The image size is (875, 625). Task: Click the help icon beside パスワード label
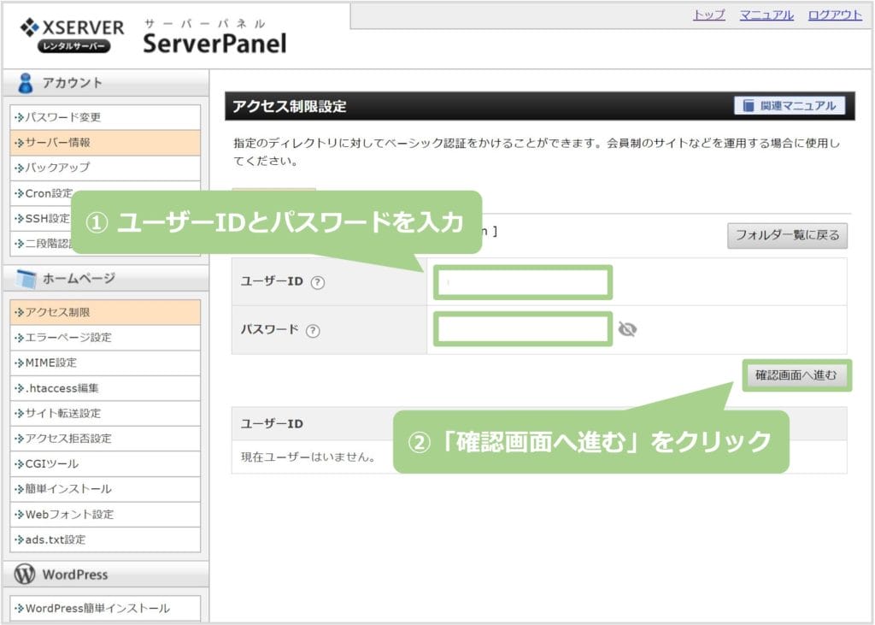(313, 331)
